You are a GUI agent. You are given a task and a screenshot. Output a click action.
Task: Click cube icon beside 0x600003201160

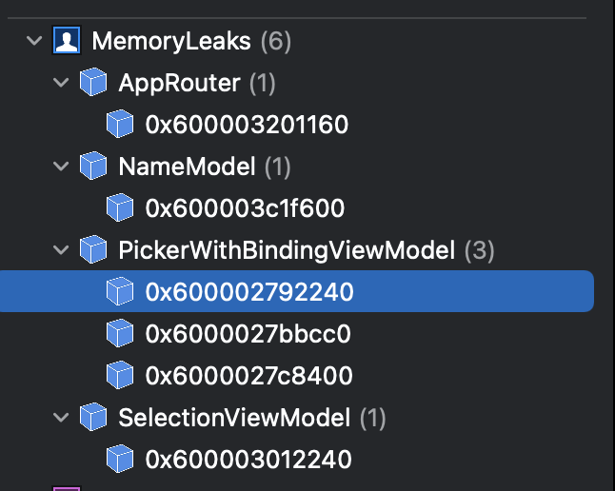pos(119,125)
